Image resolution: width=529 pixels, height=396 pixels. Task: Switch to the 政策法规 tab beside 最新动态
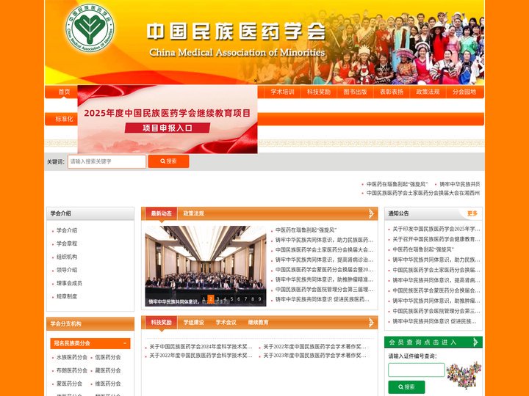pyautogui.click(x=194, y=213)
